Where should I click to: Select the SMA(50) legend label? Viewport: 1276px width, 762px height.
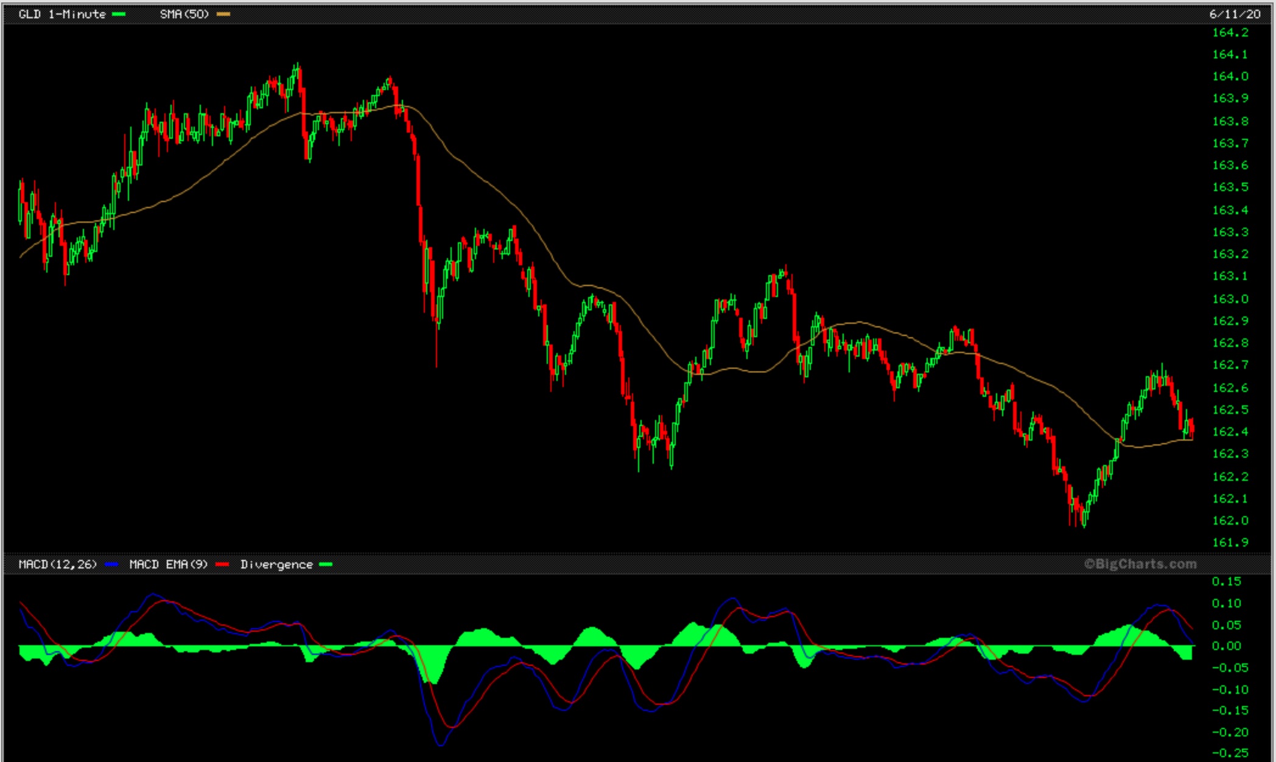184,14
